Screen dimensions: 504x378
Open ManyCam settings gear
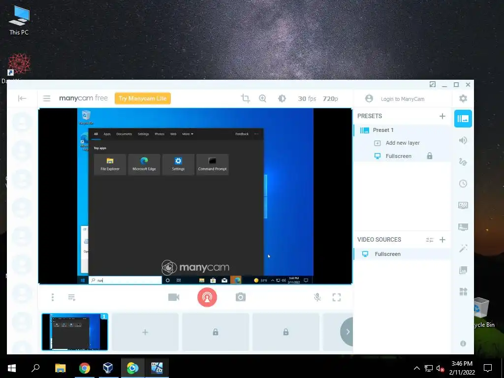tap(463, 98)
